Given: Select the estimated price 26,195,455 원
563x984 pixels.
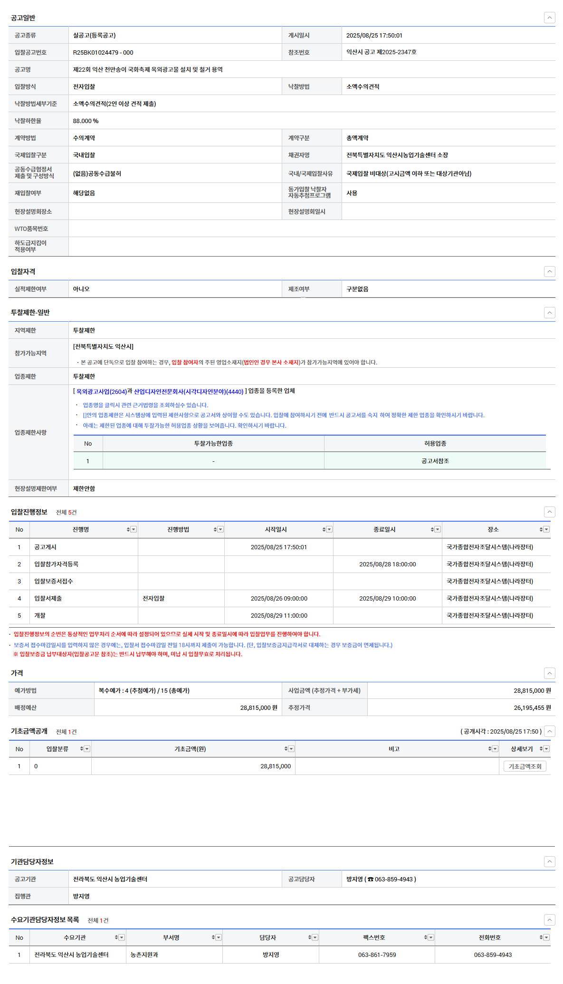Looking at the screenshot, I should 532,707.
